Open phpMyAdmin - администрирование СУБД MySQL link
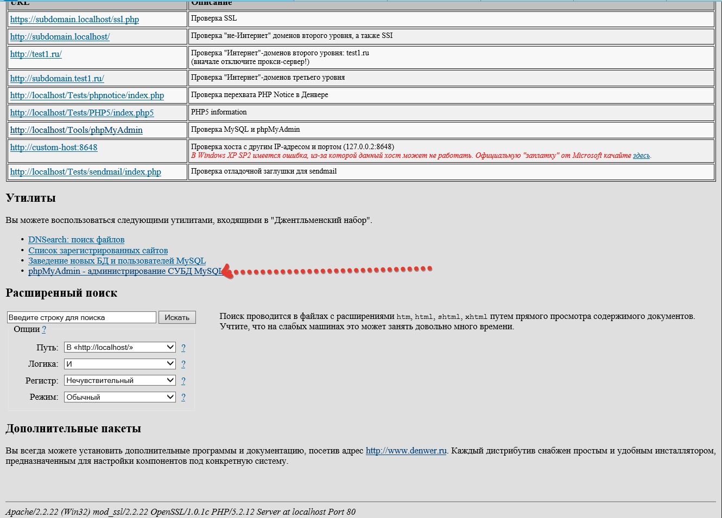The height and width of the screenshot is (518, 722). coord(125,271)
